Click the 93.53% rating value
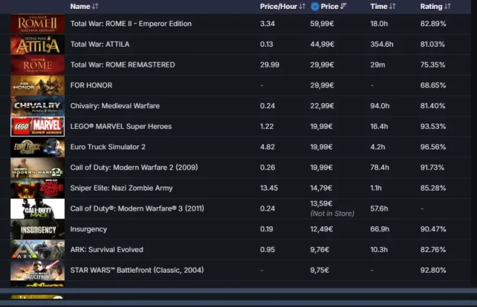The height and width of the screenshot is (307, 477). [433, 127]
